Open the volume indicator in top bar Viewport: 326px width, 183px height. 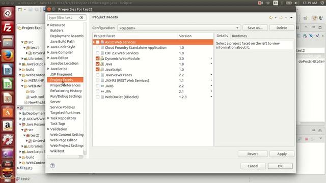296,3
